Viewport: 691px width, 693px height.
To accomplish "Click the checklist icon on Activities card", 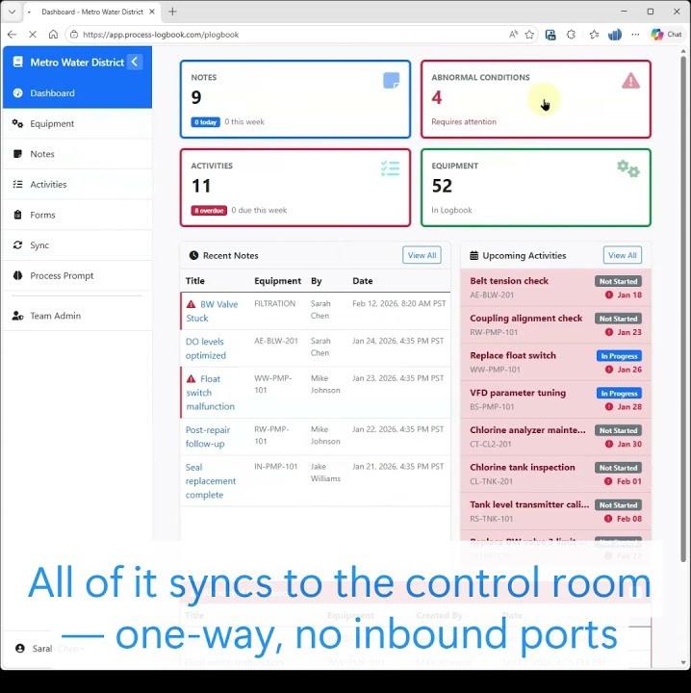I will click(390, 168).
